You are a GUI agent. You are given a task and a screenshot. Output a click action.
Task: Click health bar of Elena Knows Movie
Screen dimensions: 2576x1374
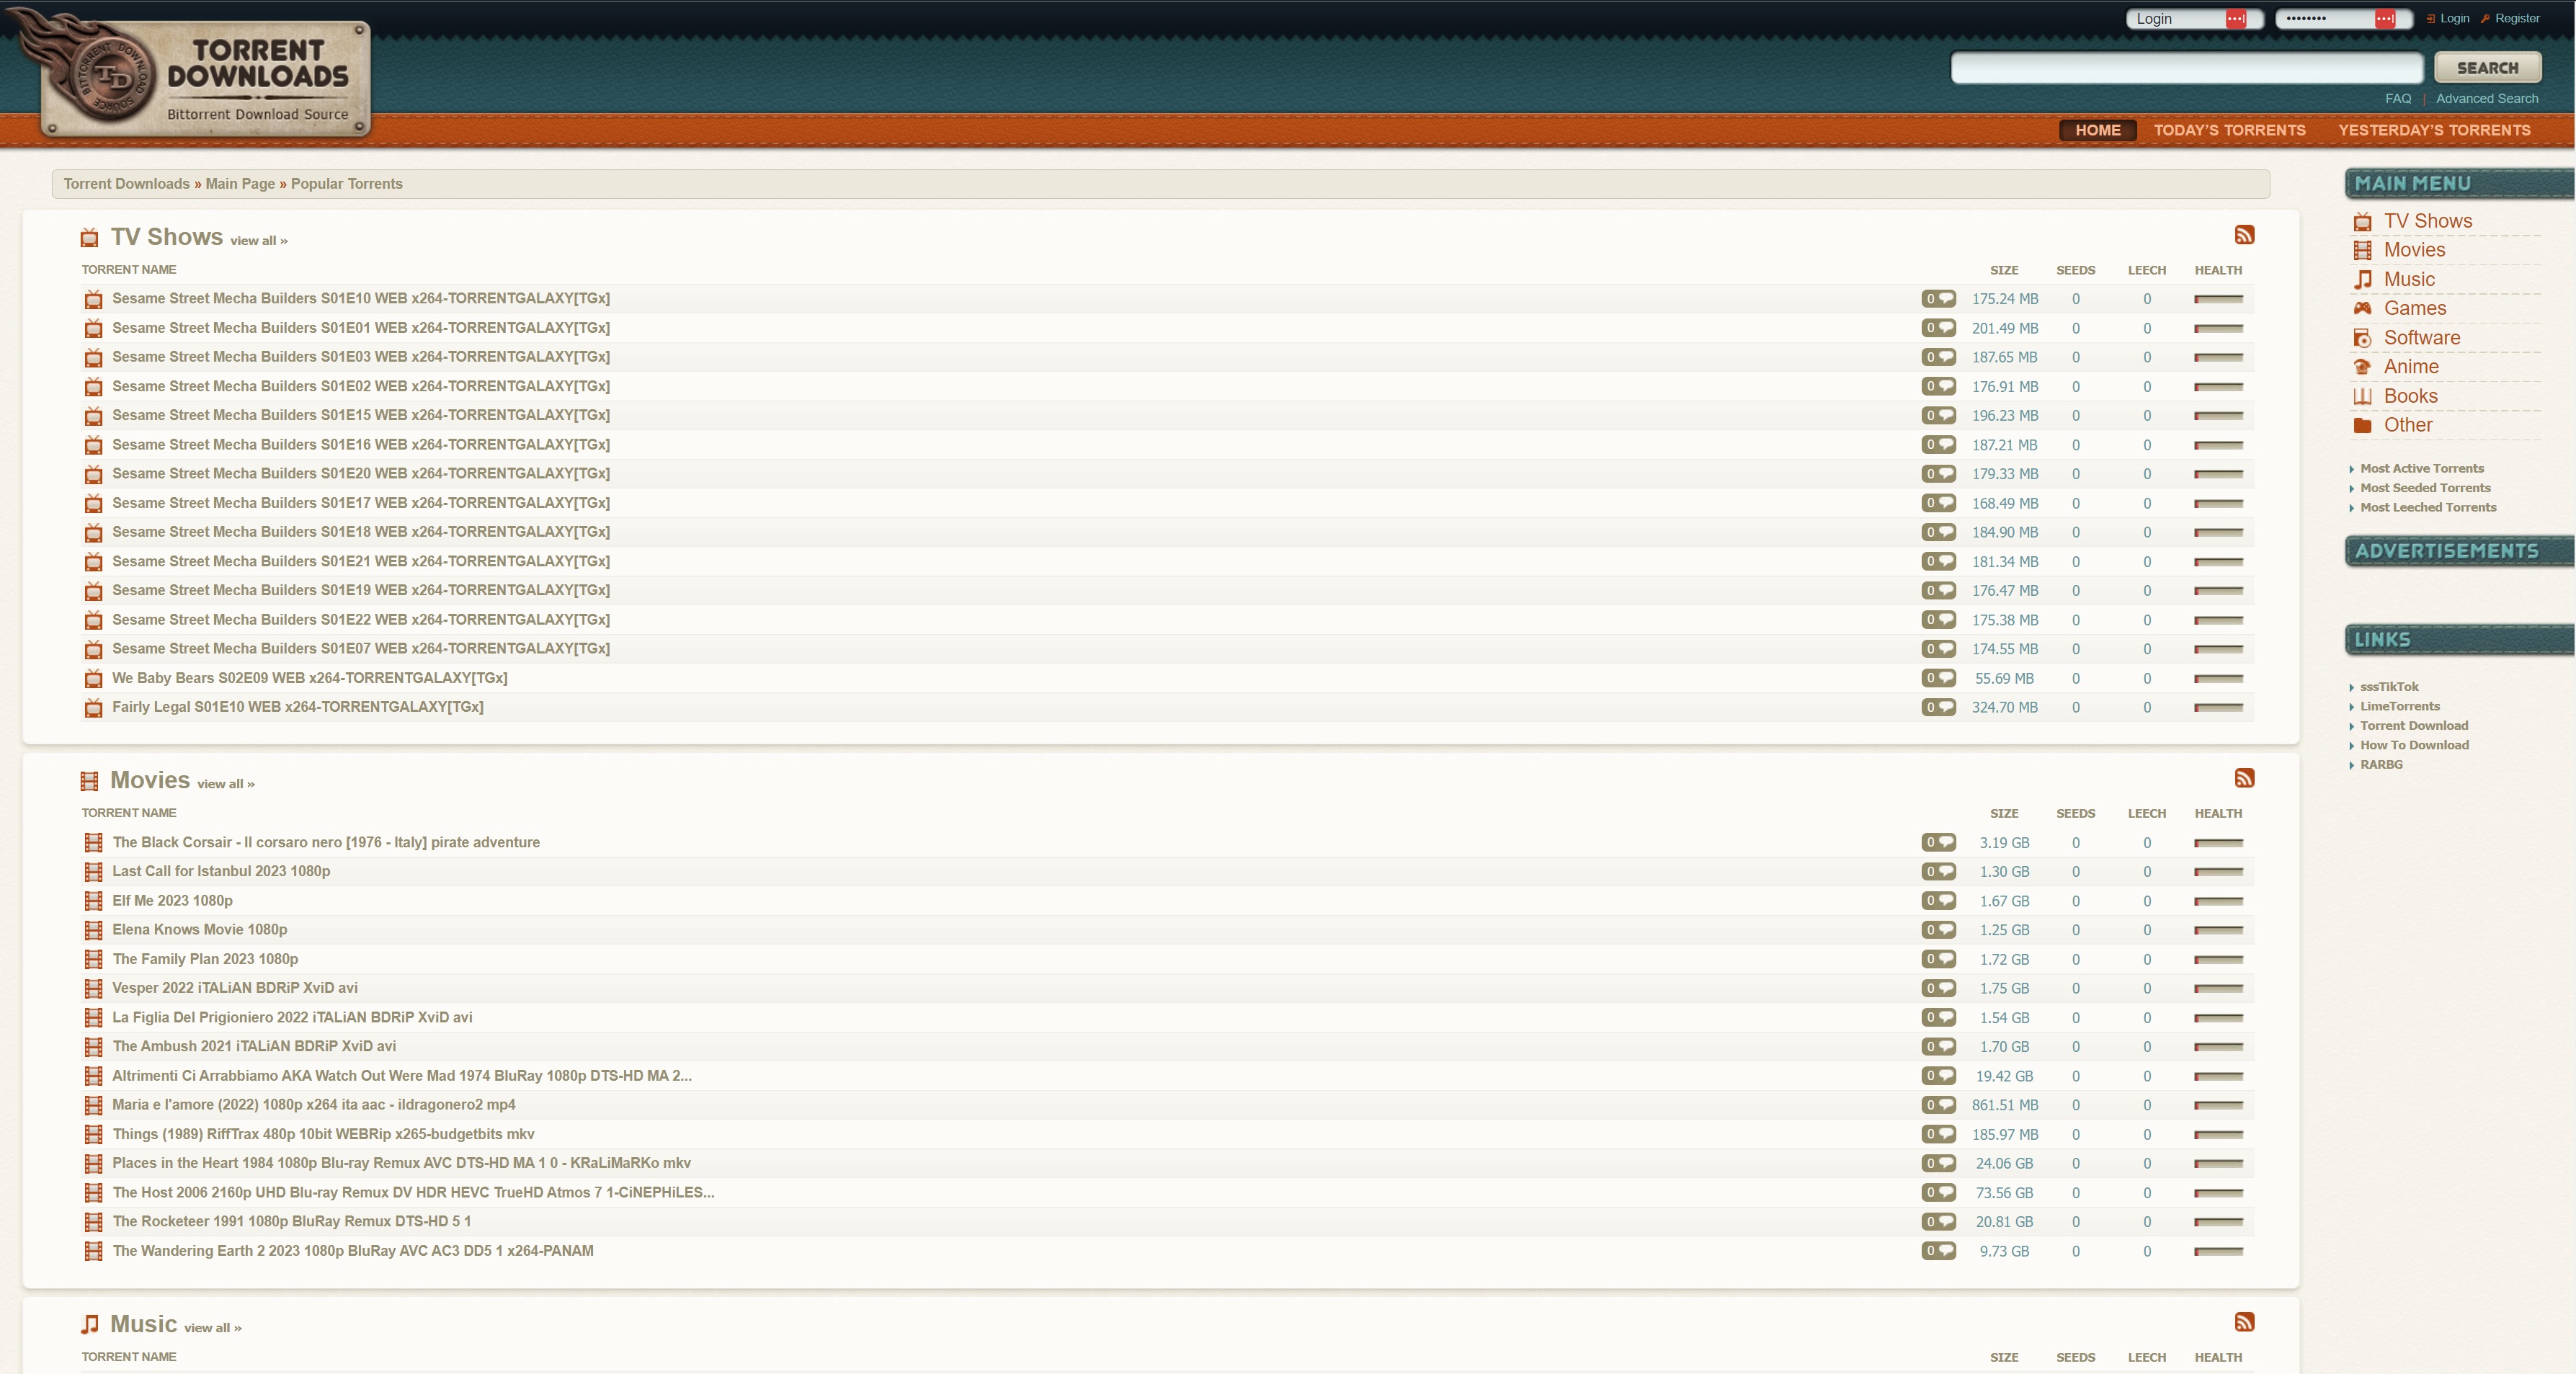[2218, 930]
